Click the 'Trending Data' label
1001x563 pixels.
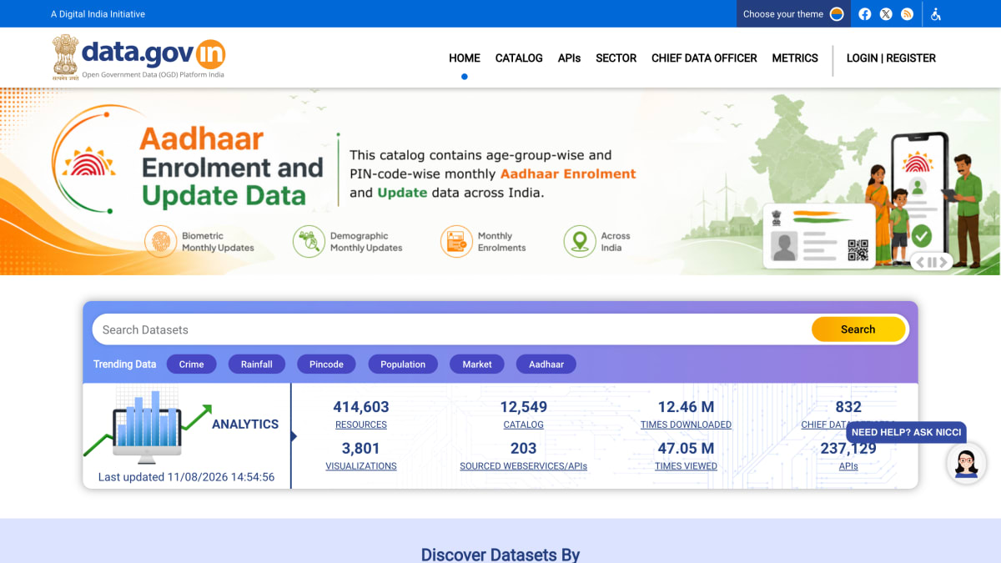click(x=124, y=364)
